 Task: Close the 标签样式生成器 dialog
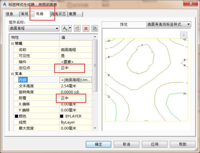(x=191, y=3)
